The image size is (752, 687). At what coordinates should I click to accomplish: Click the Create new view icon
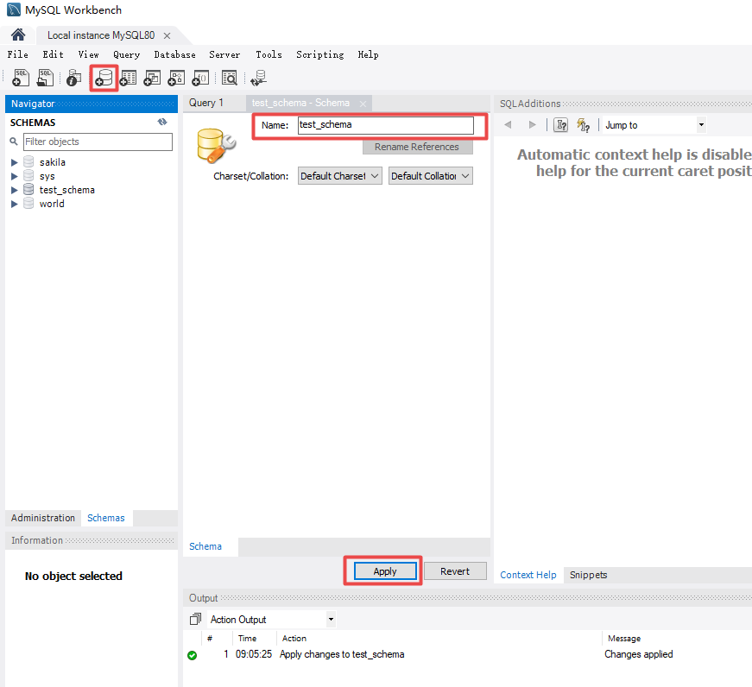coord(152,78)
